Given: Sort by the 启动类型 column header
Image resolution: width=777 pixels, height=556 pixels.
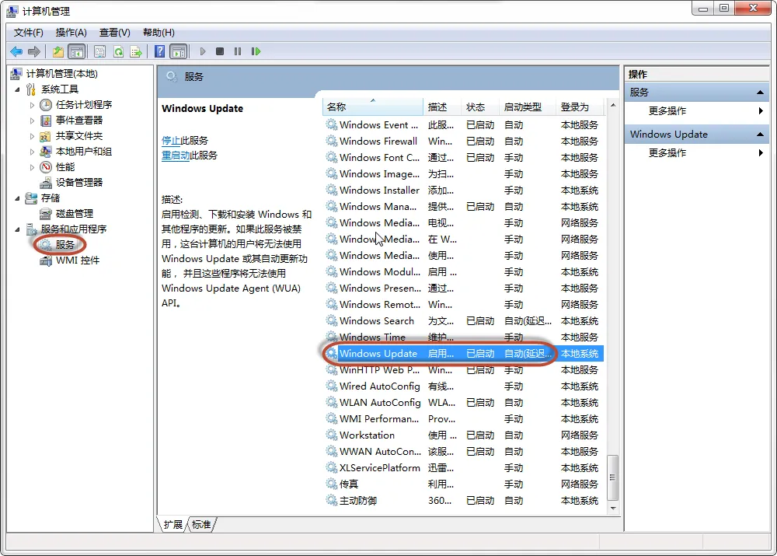Looking at the screenshot, I should (528, 107).
